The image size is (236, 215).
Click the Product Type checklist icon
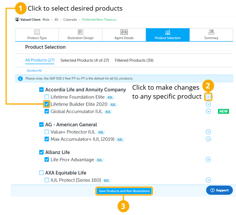[x=37, y=32]
